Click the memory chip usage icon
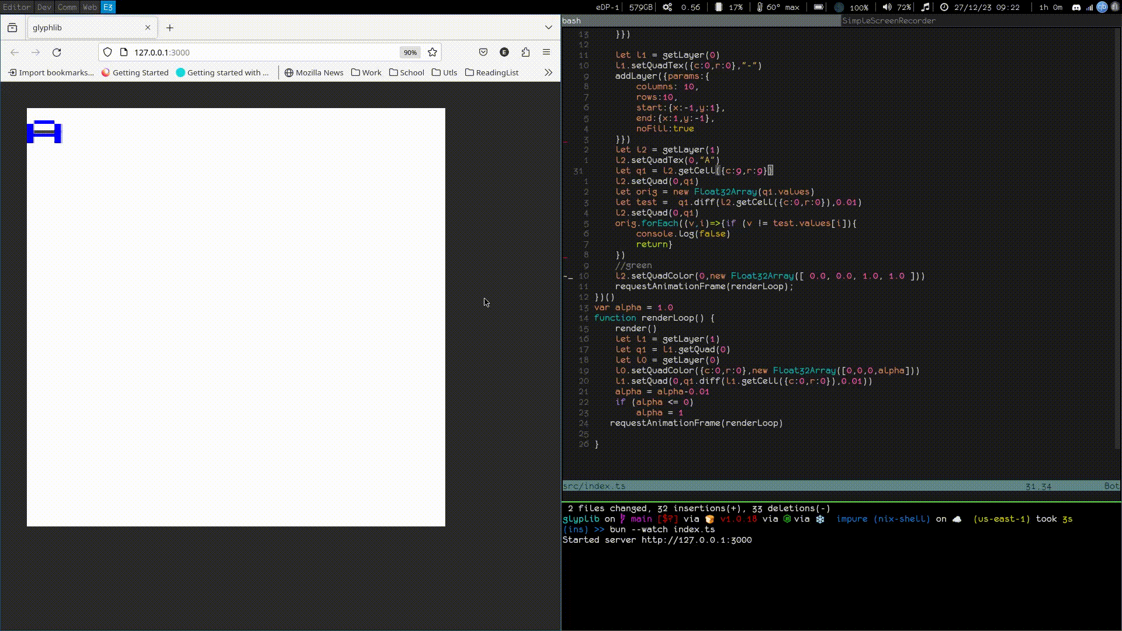The width and height of the screenshot is (1122, 631). (719, 7)
